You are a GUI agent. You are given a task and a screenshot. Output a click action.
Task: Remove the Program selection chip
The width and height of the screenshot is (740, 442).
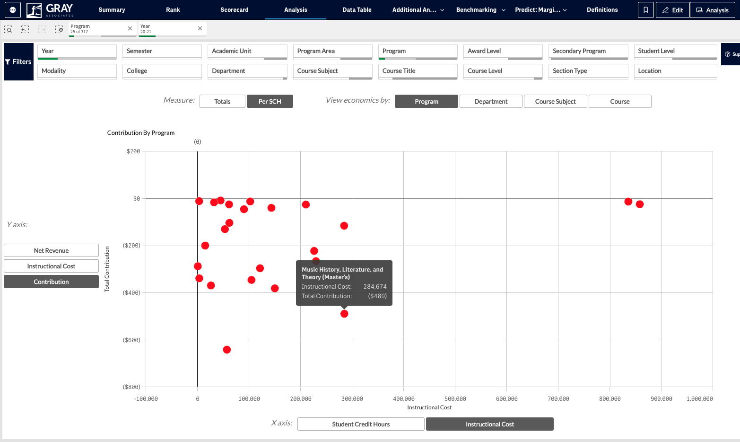130,28
